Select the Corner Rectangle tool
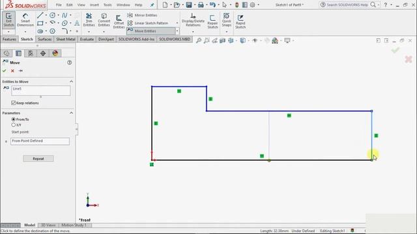The height and width of the screenshot is (234, 417). point(40,23)
